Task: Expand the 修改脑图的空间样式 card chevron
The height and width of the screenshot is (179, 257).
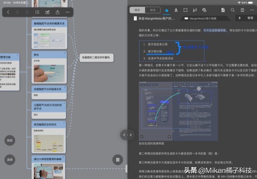Action: pos(64,123)
